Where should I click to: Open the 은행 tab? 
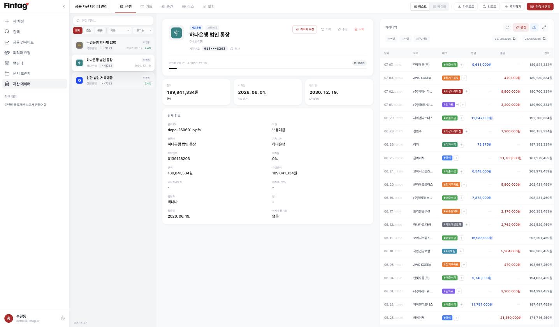coord(126,7)
